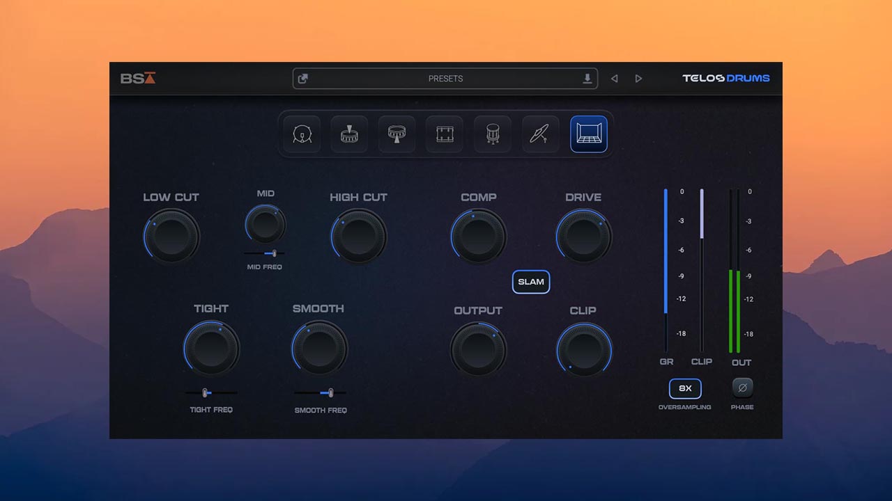Select the snare bottom icon
Viewport: 892px width, 501px height.
(397, 134)
